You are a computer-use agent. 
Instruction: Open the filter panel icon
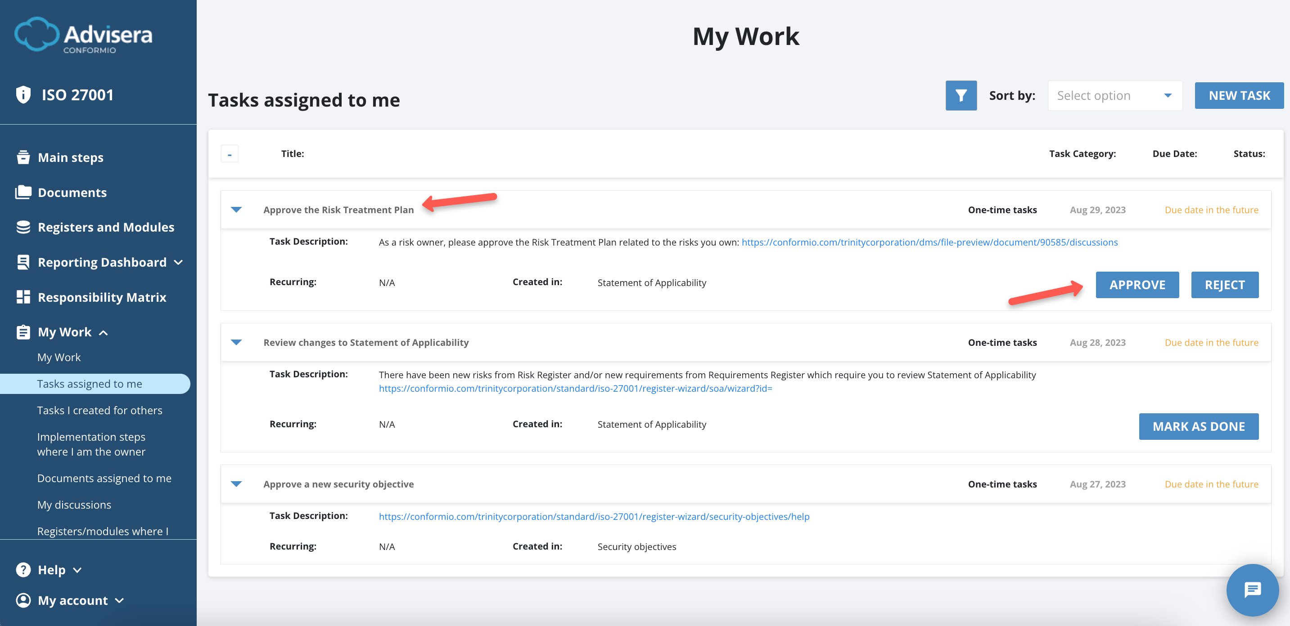pyautogui.click(x=961, y=95)
